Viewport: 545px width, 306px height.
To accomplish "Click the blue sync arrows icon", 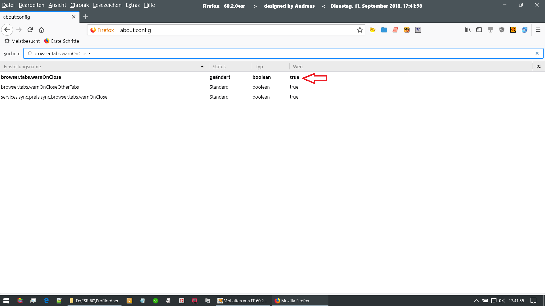I will coord(525,30).
